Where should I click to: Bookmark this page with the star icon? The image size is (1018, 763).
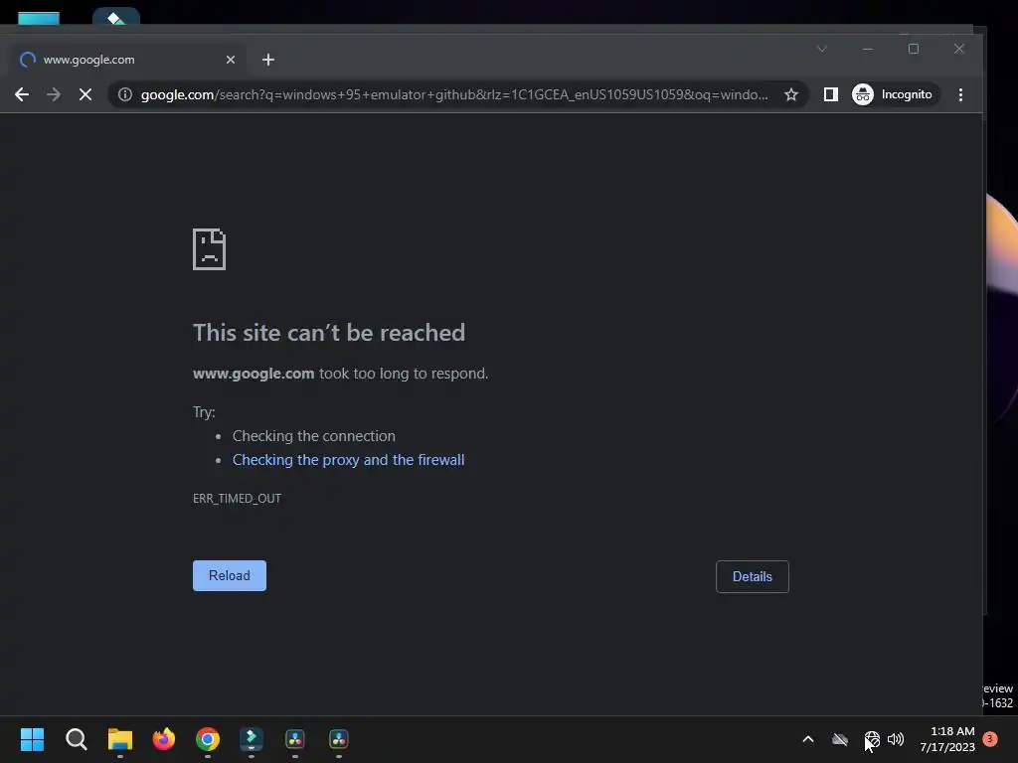click(x=790, y=94)
